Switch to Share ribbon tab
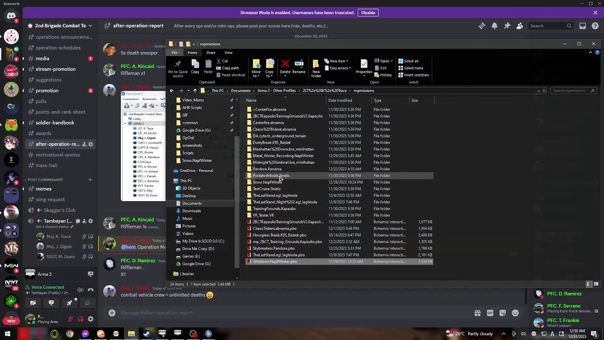 211,52
